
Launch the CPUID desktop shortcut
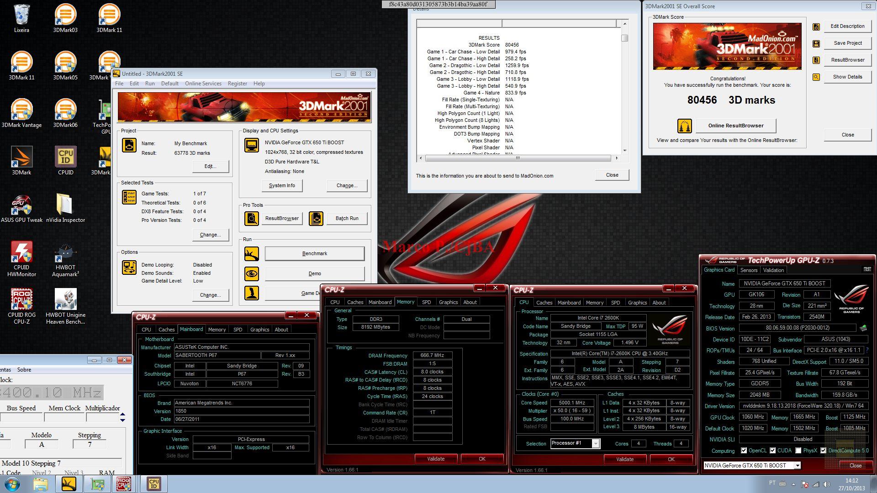point(65,161)
